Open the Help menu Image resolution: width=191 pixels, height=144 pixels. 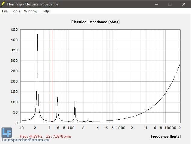pos(45,11)
